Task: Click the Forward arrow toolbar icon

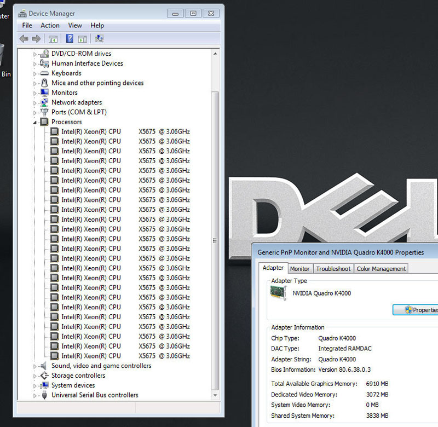Action: (x=36, y=38)
